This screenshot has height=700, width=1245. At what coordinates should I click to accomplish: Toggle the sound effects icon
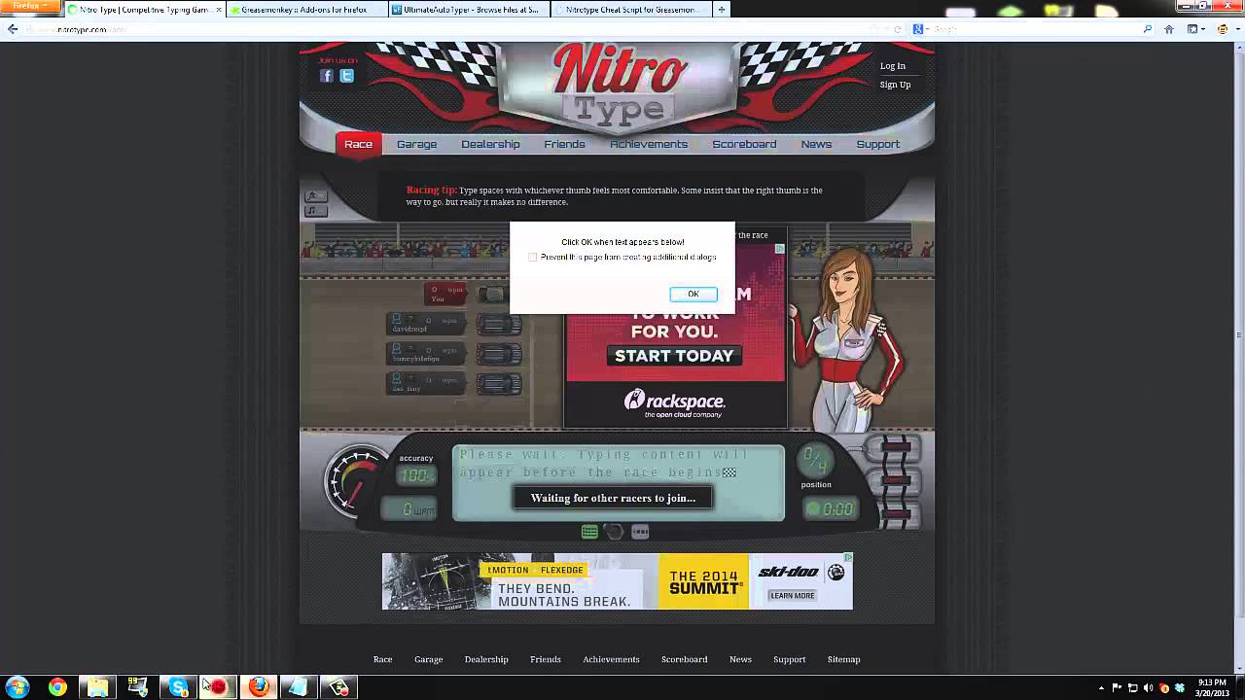317,196
